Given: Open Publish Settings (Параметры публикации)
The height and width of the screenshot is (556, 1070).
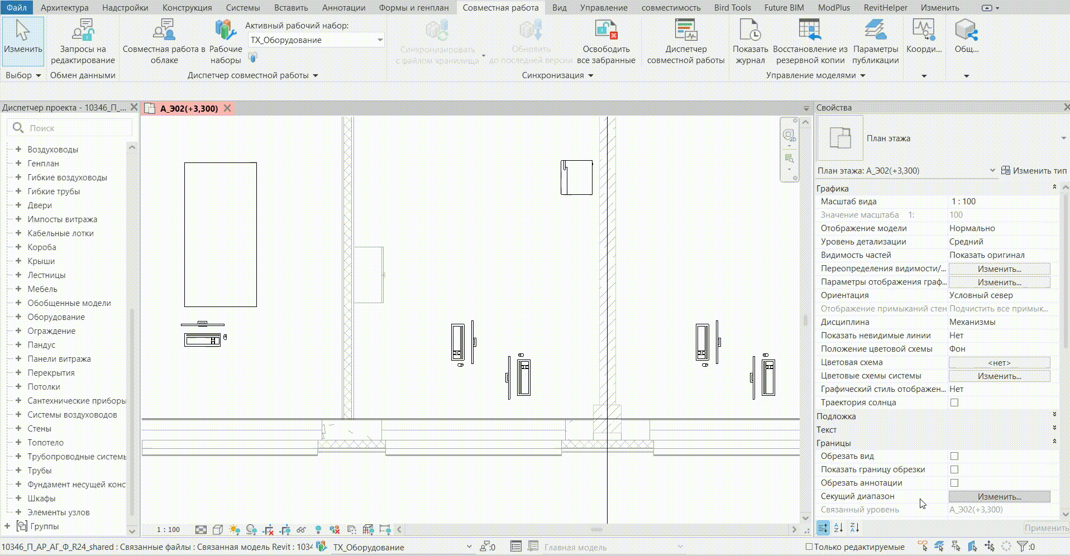Looking at the screenshot, I should [875, 42].
